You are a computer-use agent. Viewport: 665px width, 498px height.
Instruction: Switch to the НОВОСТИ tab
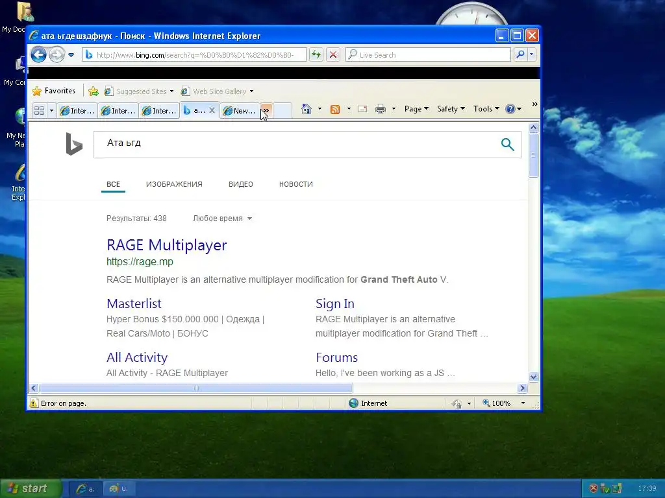click(x=296, y=184)
